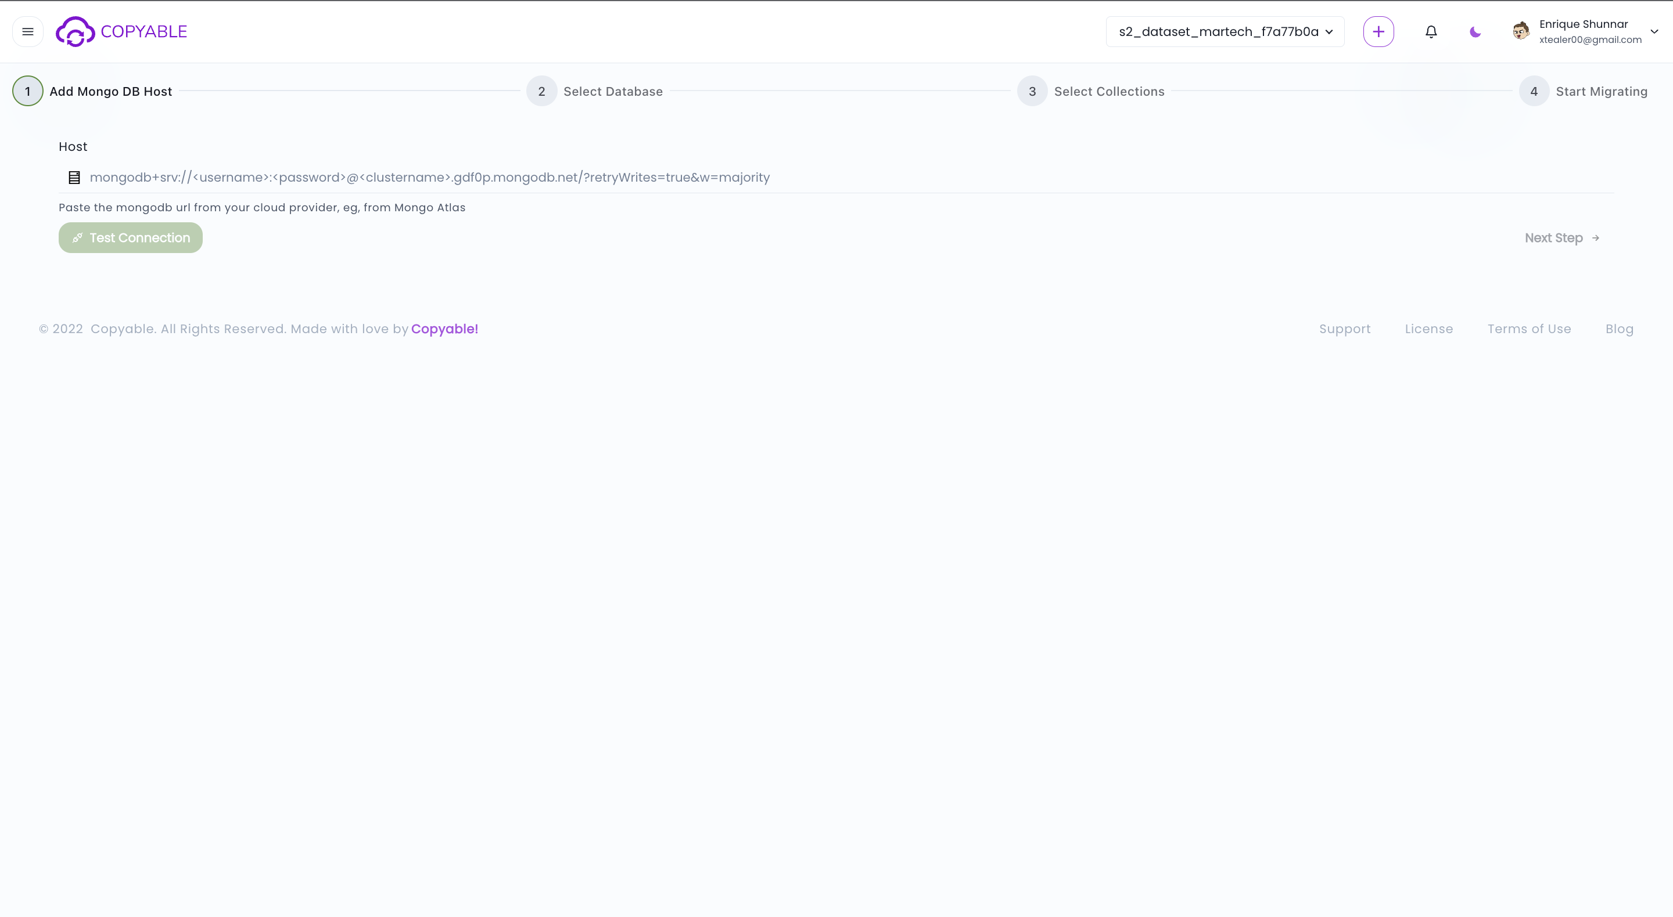Open notifications via the bell icon
The height and width of the screenshot is (917, 1673).
[x=1431, y=31]
